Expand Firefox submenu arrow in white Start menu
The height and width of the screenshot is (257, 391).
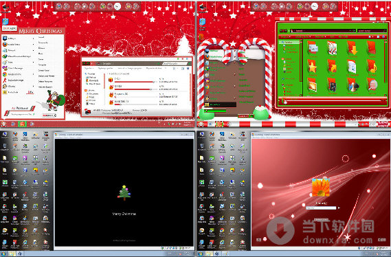point(34,45)
